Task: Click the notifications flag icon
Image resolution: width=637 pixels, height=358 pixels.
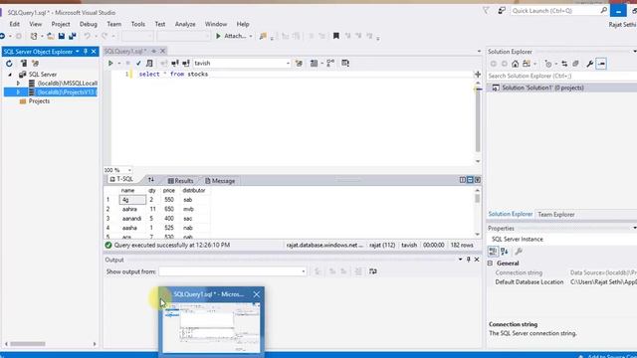Action: [486, 11]
